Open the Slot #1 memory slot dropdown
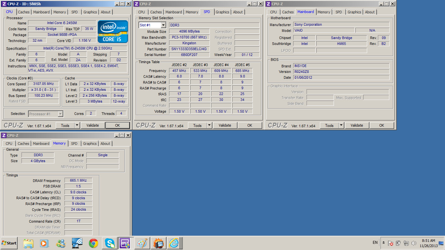 [163, 25]
